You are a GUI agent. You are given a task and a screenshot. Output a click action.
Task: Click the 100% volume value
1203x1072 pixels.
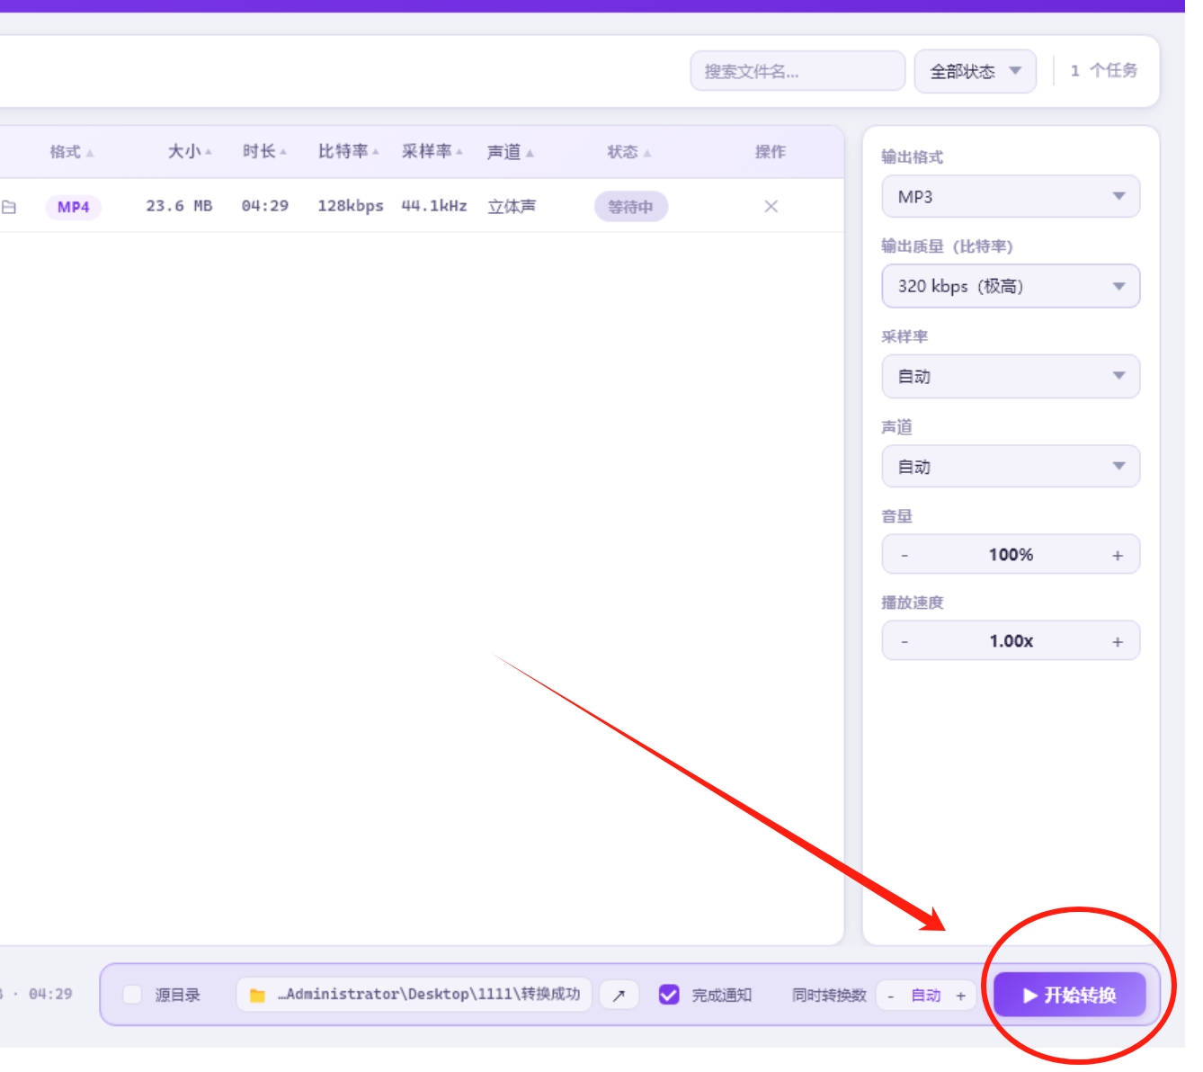coord(1011,555)
